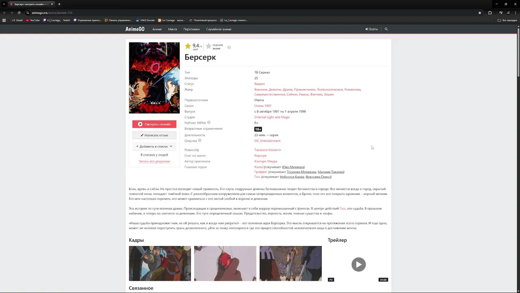Open the Ужасы genre link
Viewport: 520px width, 293px height.
pyautogui.click(x=303, y=94)
